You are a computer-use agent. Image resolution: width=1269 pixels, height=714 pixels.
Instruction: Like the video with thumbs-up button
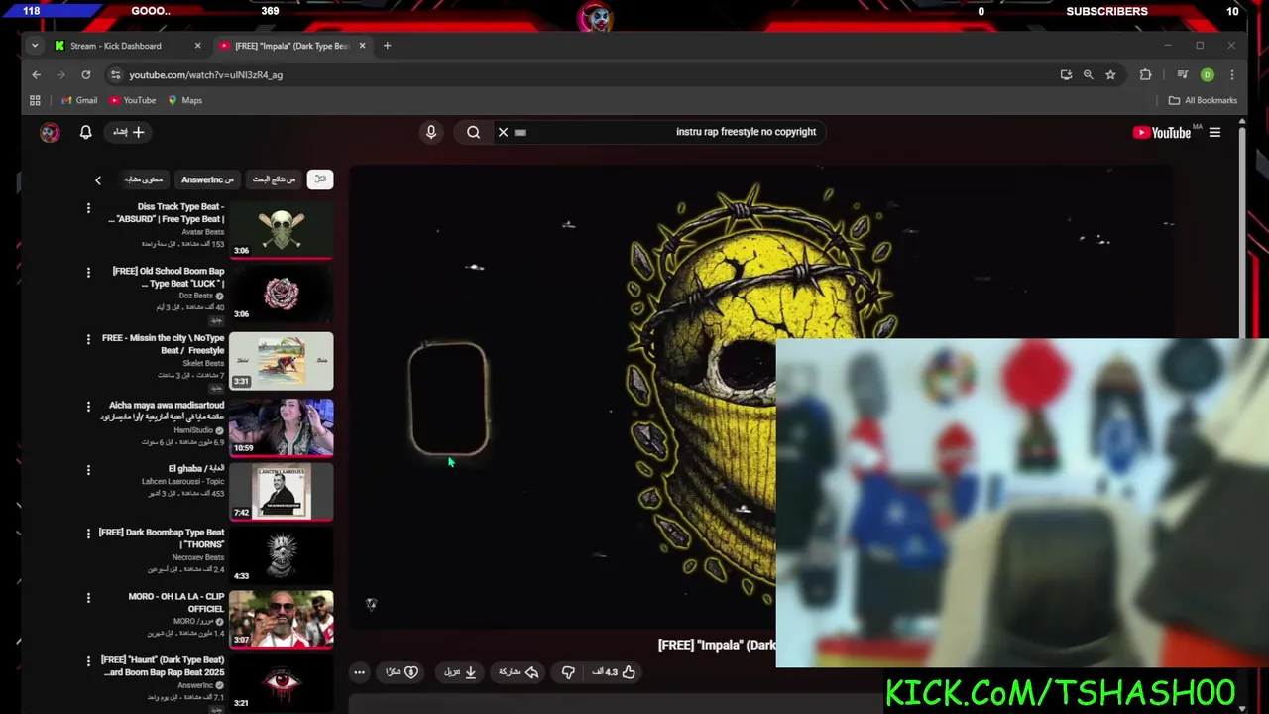click(615, 672)
